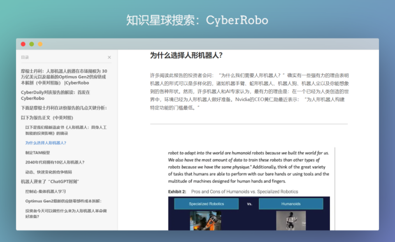Viewport: 395px width, 242px height.
Task: Go to 投资者今天可以做些什么 outline entry
Action: pos(66,214)
